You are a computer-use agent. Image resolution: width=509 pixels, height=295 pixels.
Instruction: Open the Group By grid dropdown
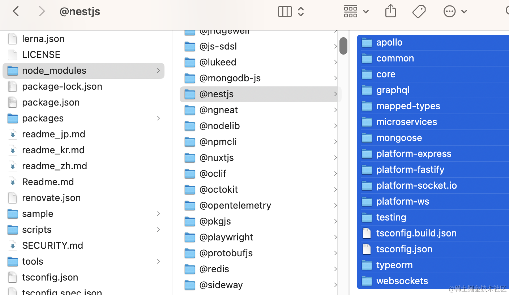[356, 12]
